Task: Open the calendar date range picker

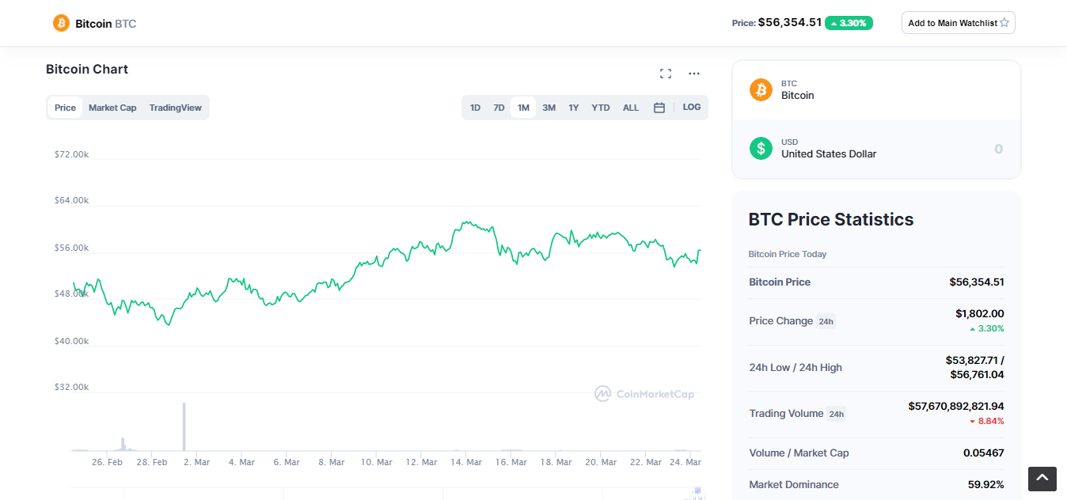Action: tap(659, 108)
